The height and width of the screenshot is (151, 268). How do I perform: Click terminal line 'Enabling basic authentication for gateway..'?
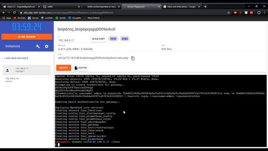pos(88,102)
